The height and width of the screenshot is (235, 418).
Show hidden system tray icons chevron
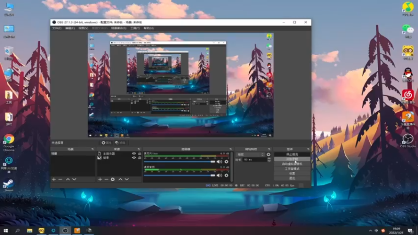click(x=370, y=231)
